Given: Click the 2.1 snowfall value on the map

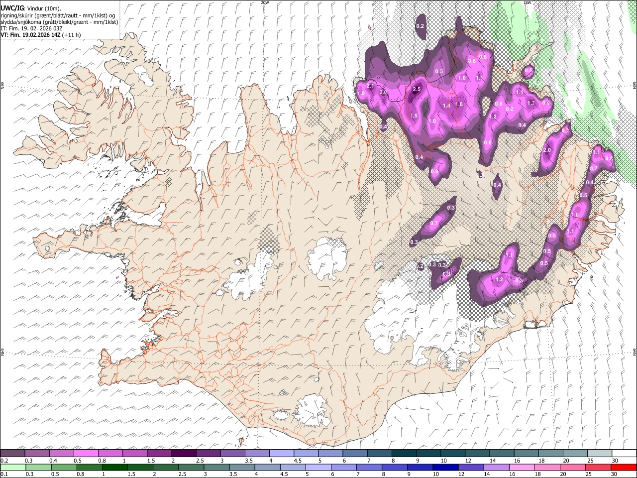Looking at the screenshot, I should click(x=370, y=86).
